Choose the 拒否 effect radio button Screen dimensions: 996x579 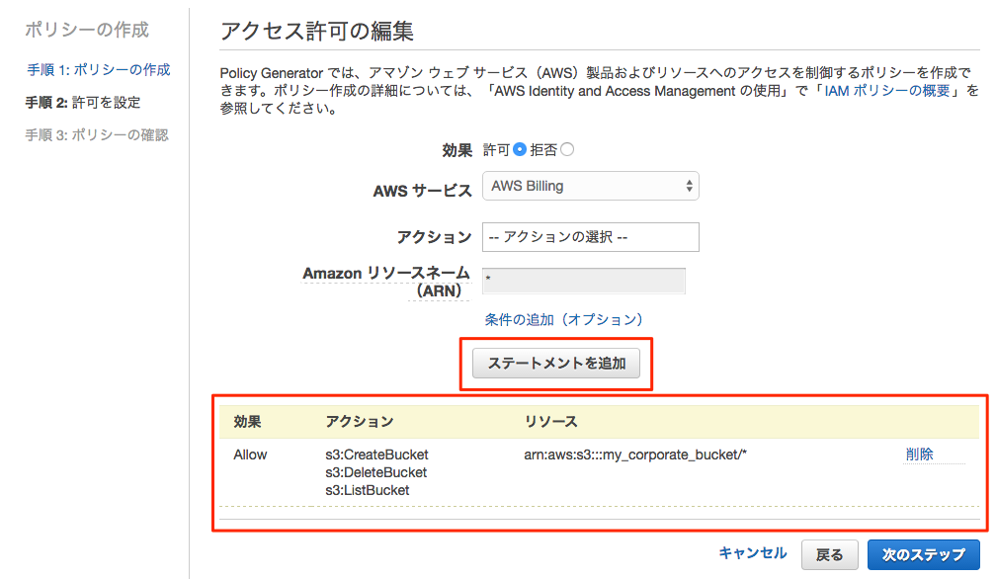567,150
